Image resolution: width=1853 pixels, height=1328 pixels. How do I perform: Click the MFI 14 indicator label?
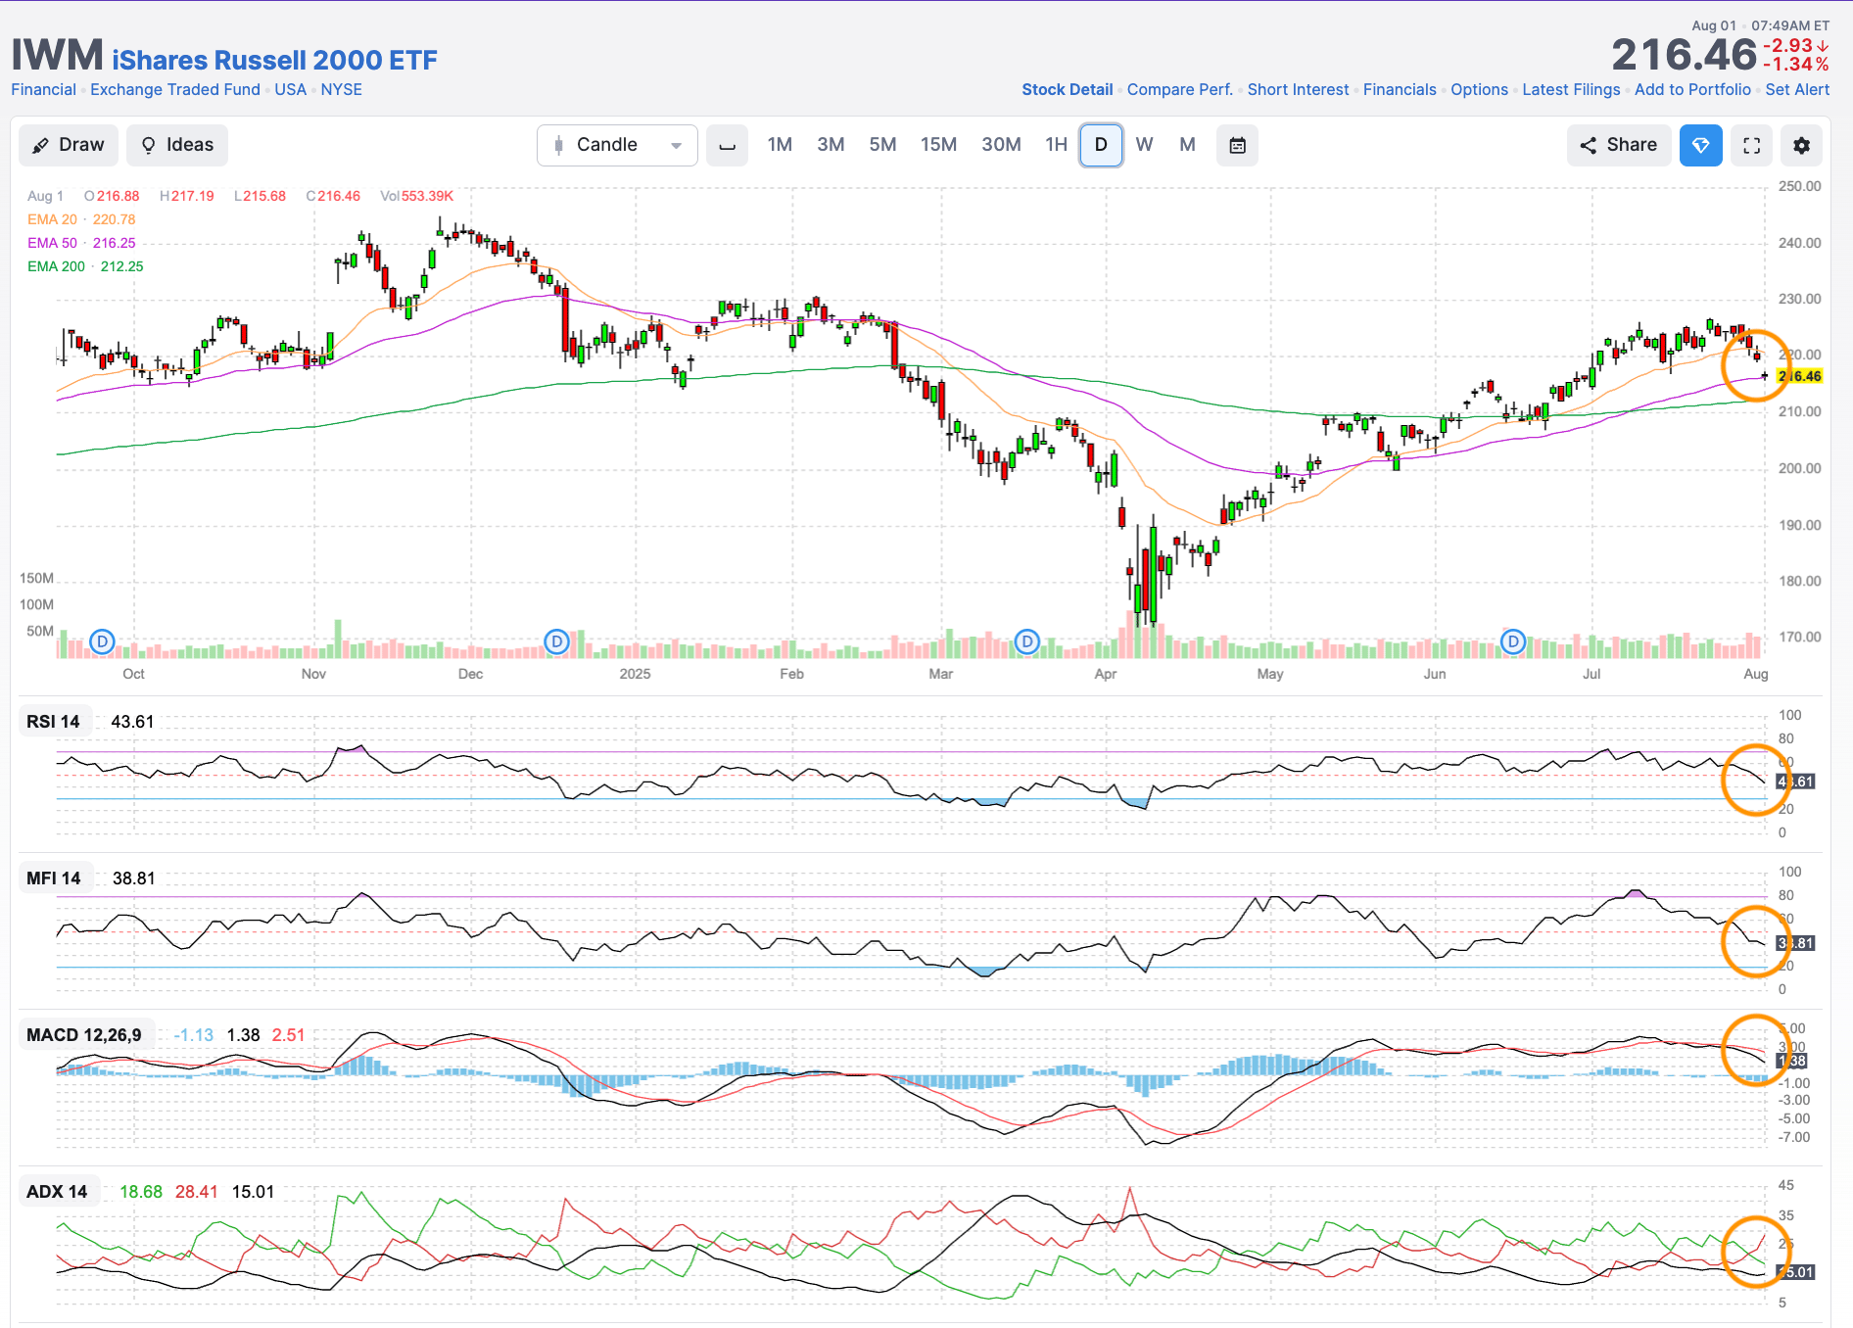[x=54, y=878]
